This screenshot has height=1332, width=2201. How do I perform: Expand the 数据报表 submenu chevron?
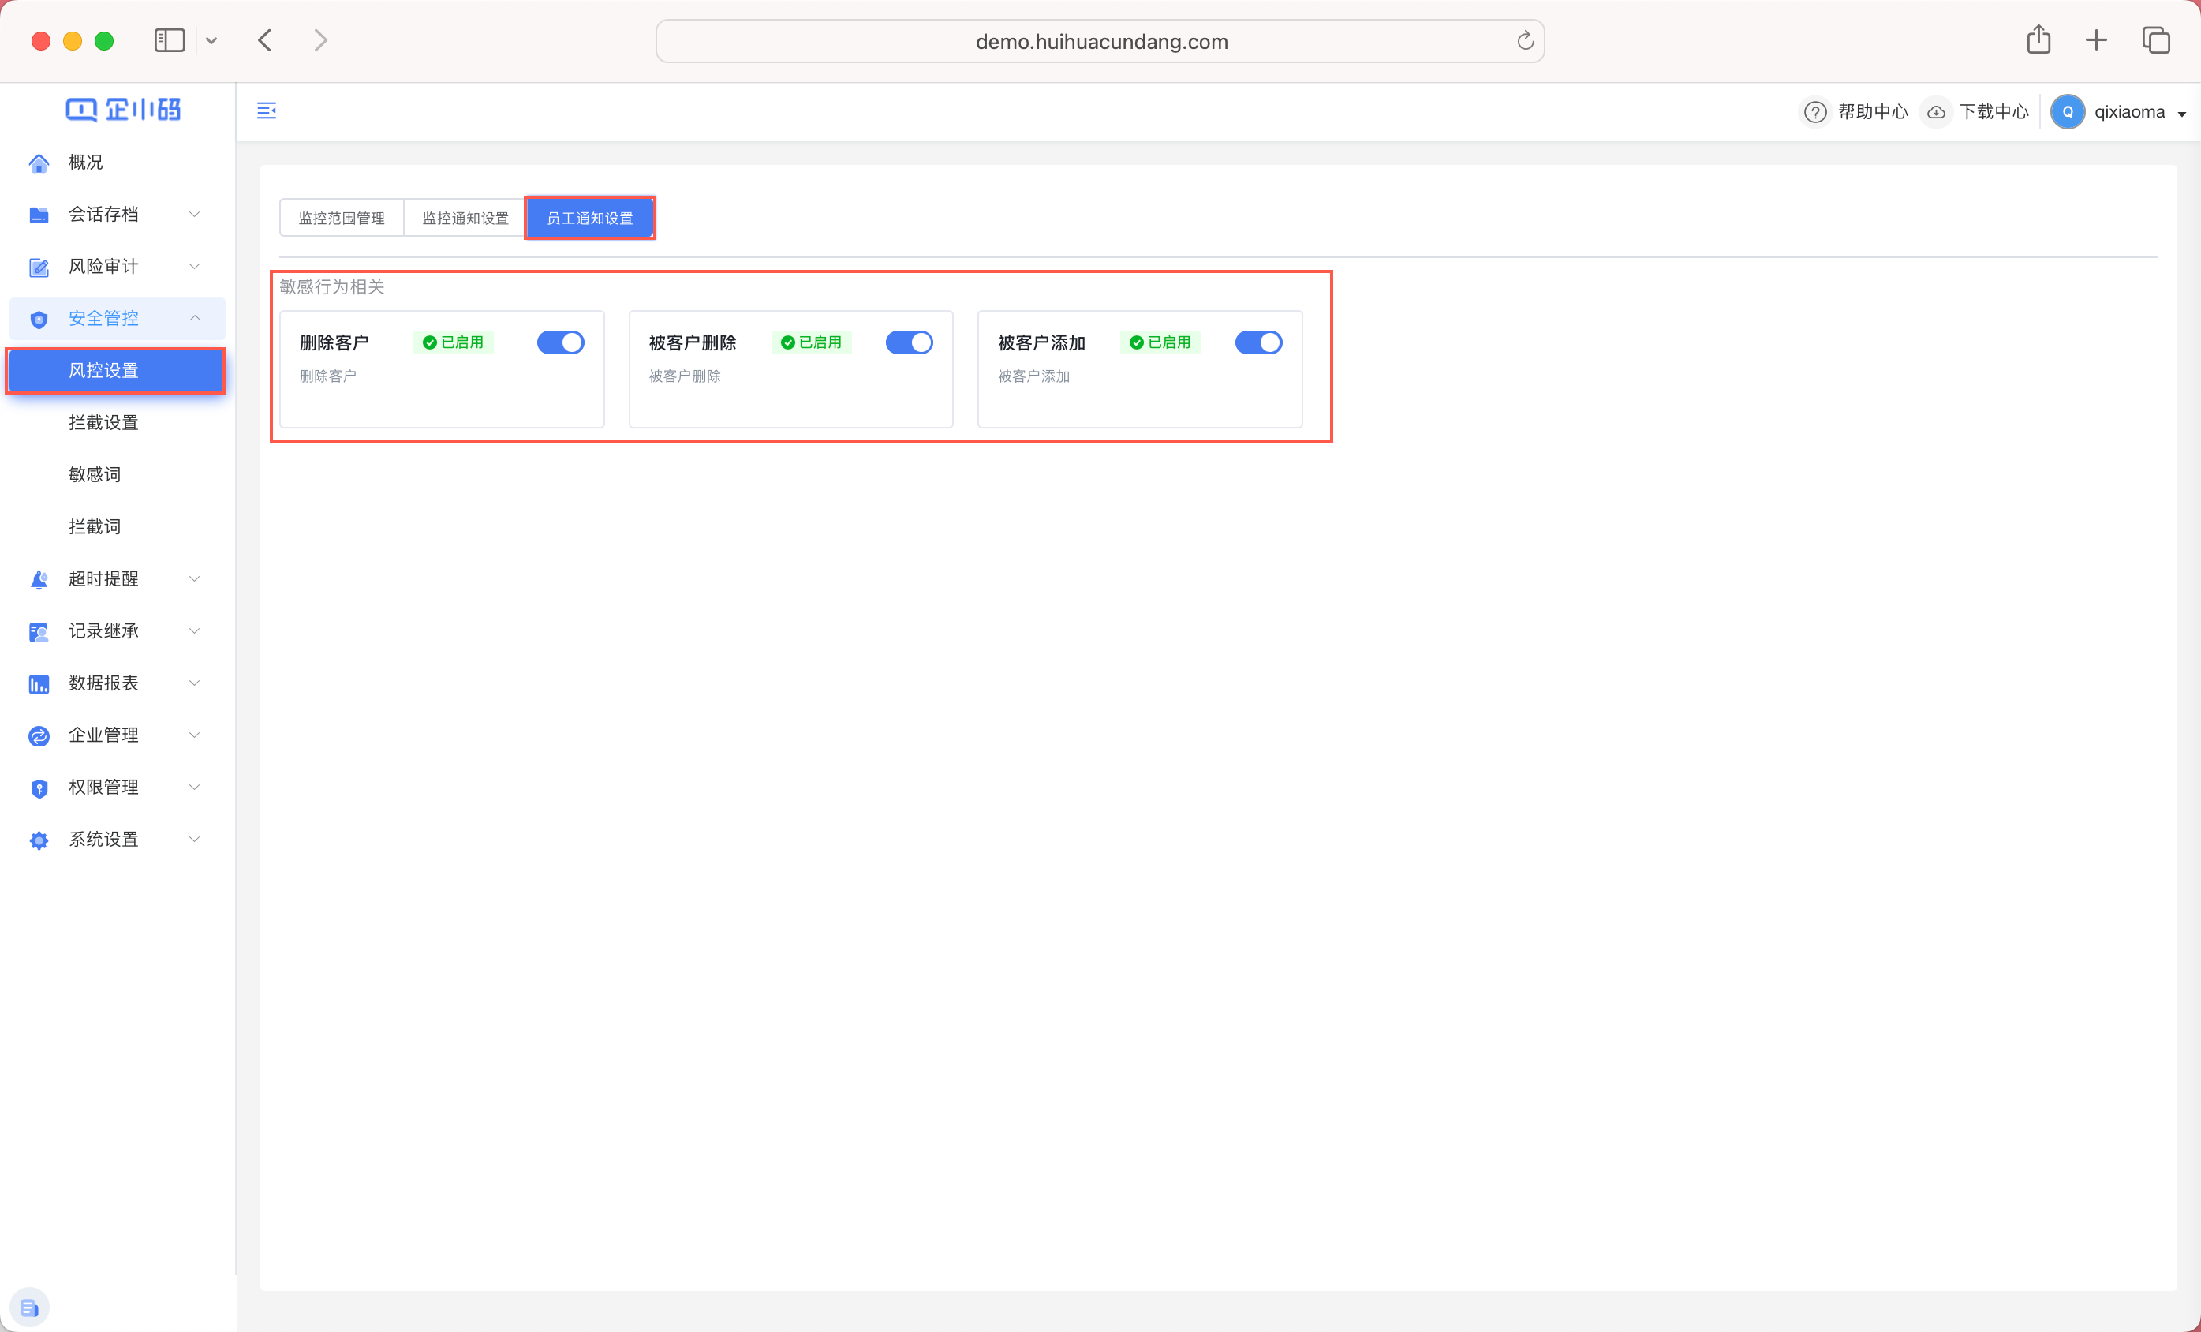194,683
